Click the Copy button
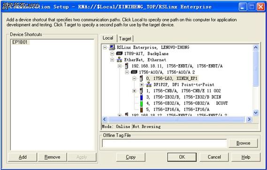Viewport: 267px width, 170px height. pyautogui.click(x=130, y=157)
